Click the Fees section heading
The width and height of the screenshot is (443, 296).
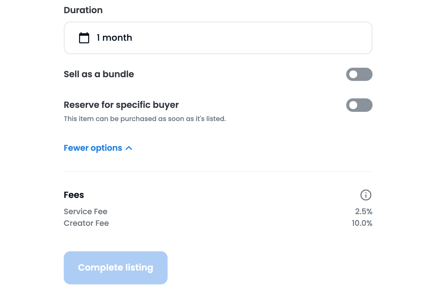click(74, 195)
